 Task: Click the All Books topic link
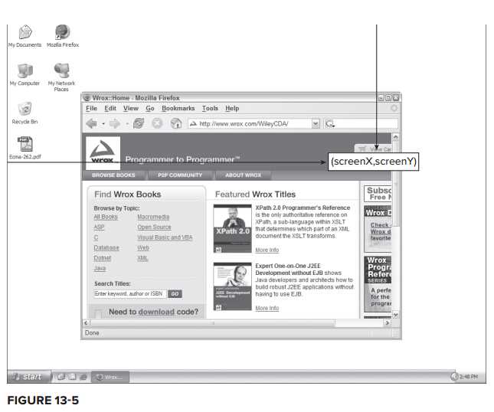click(x=106, y=217)
